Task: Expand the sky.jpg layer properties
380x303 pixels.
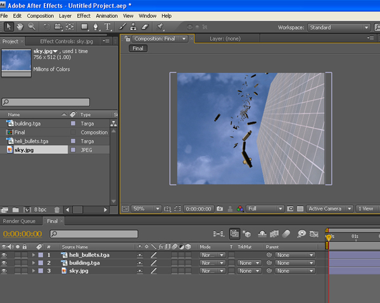Action: point(34,271)
